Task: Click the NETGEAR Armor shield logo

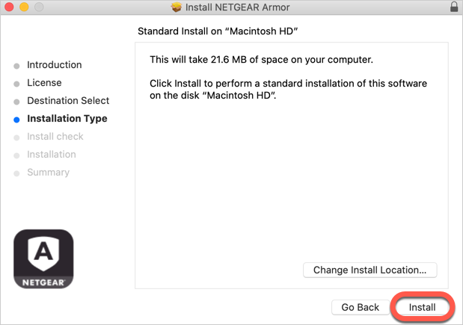Action: pyautogui.click(x=43, y=259)
